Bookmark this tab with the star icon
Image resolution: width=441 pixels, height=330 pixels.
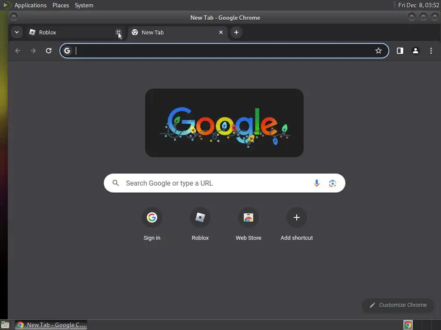point(378,51)
